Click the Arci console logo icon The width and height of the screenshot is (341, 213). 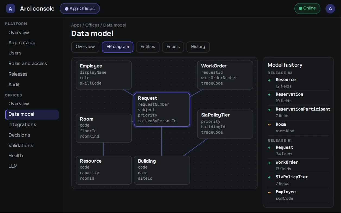click(10, 9)
